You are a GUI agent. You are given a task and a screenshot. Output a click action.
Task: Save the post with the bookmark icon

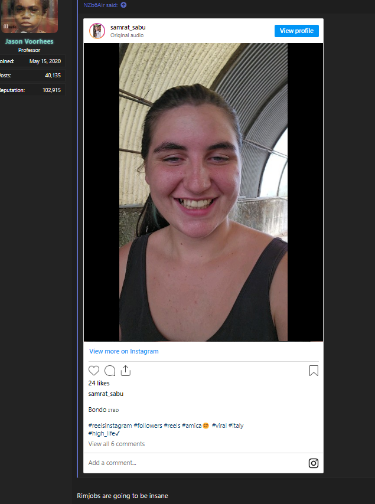(314, 371)
